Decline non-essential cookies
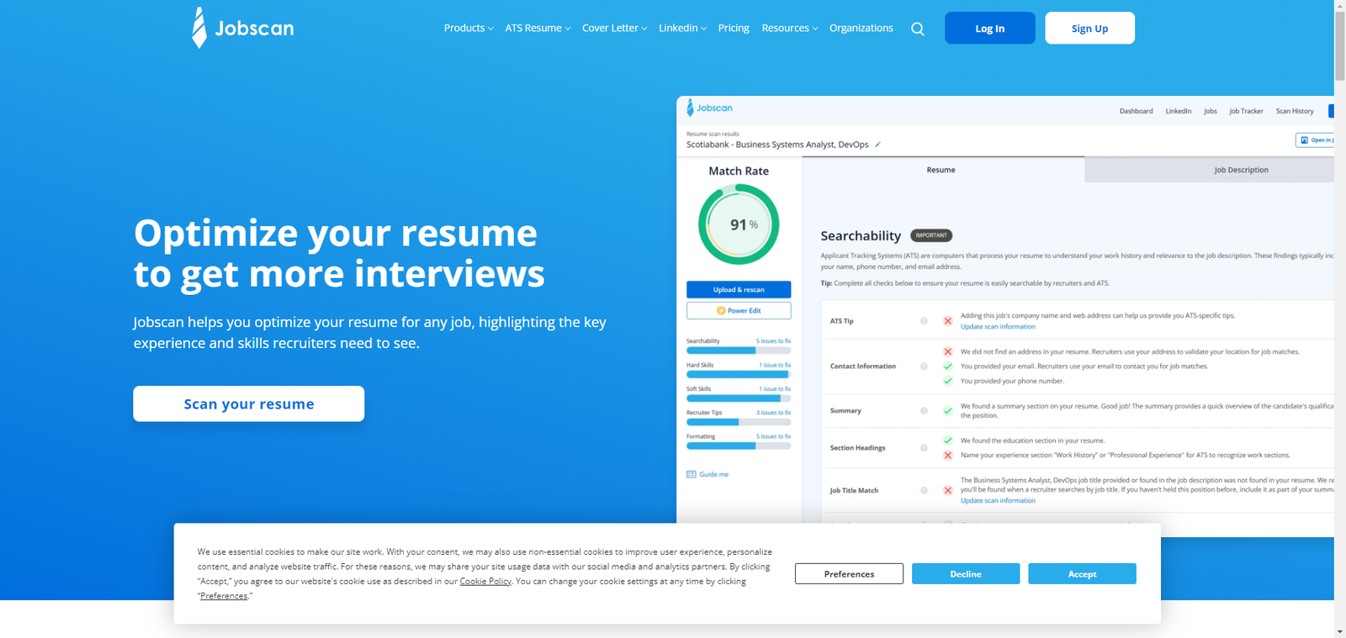 point(966,573)
